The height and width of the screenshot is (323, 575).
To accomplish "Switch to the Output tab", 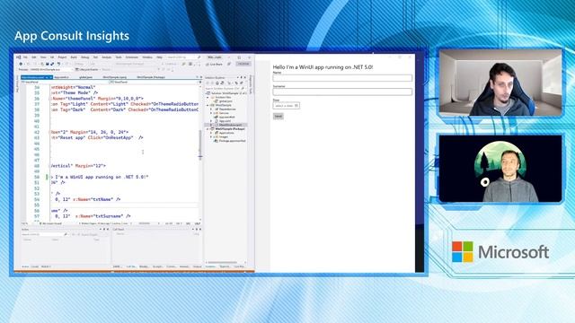I will [198, 266].
